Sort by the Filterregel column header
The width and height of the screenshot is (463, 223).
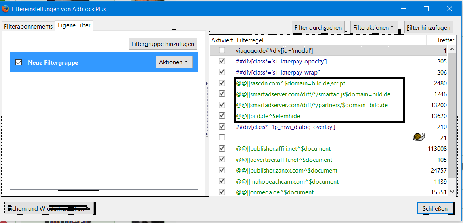pos(323,40)
